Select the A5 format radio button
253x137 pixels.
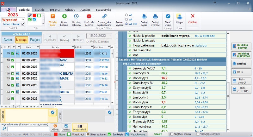click(126, 15)
